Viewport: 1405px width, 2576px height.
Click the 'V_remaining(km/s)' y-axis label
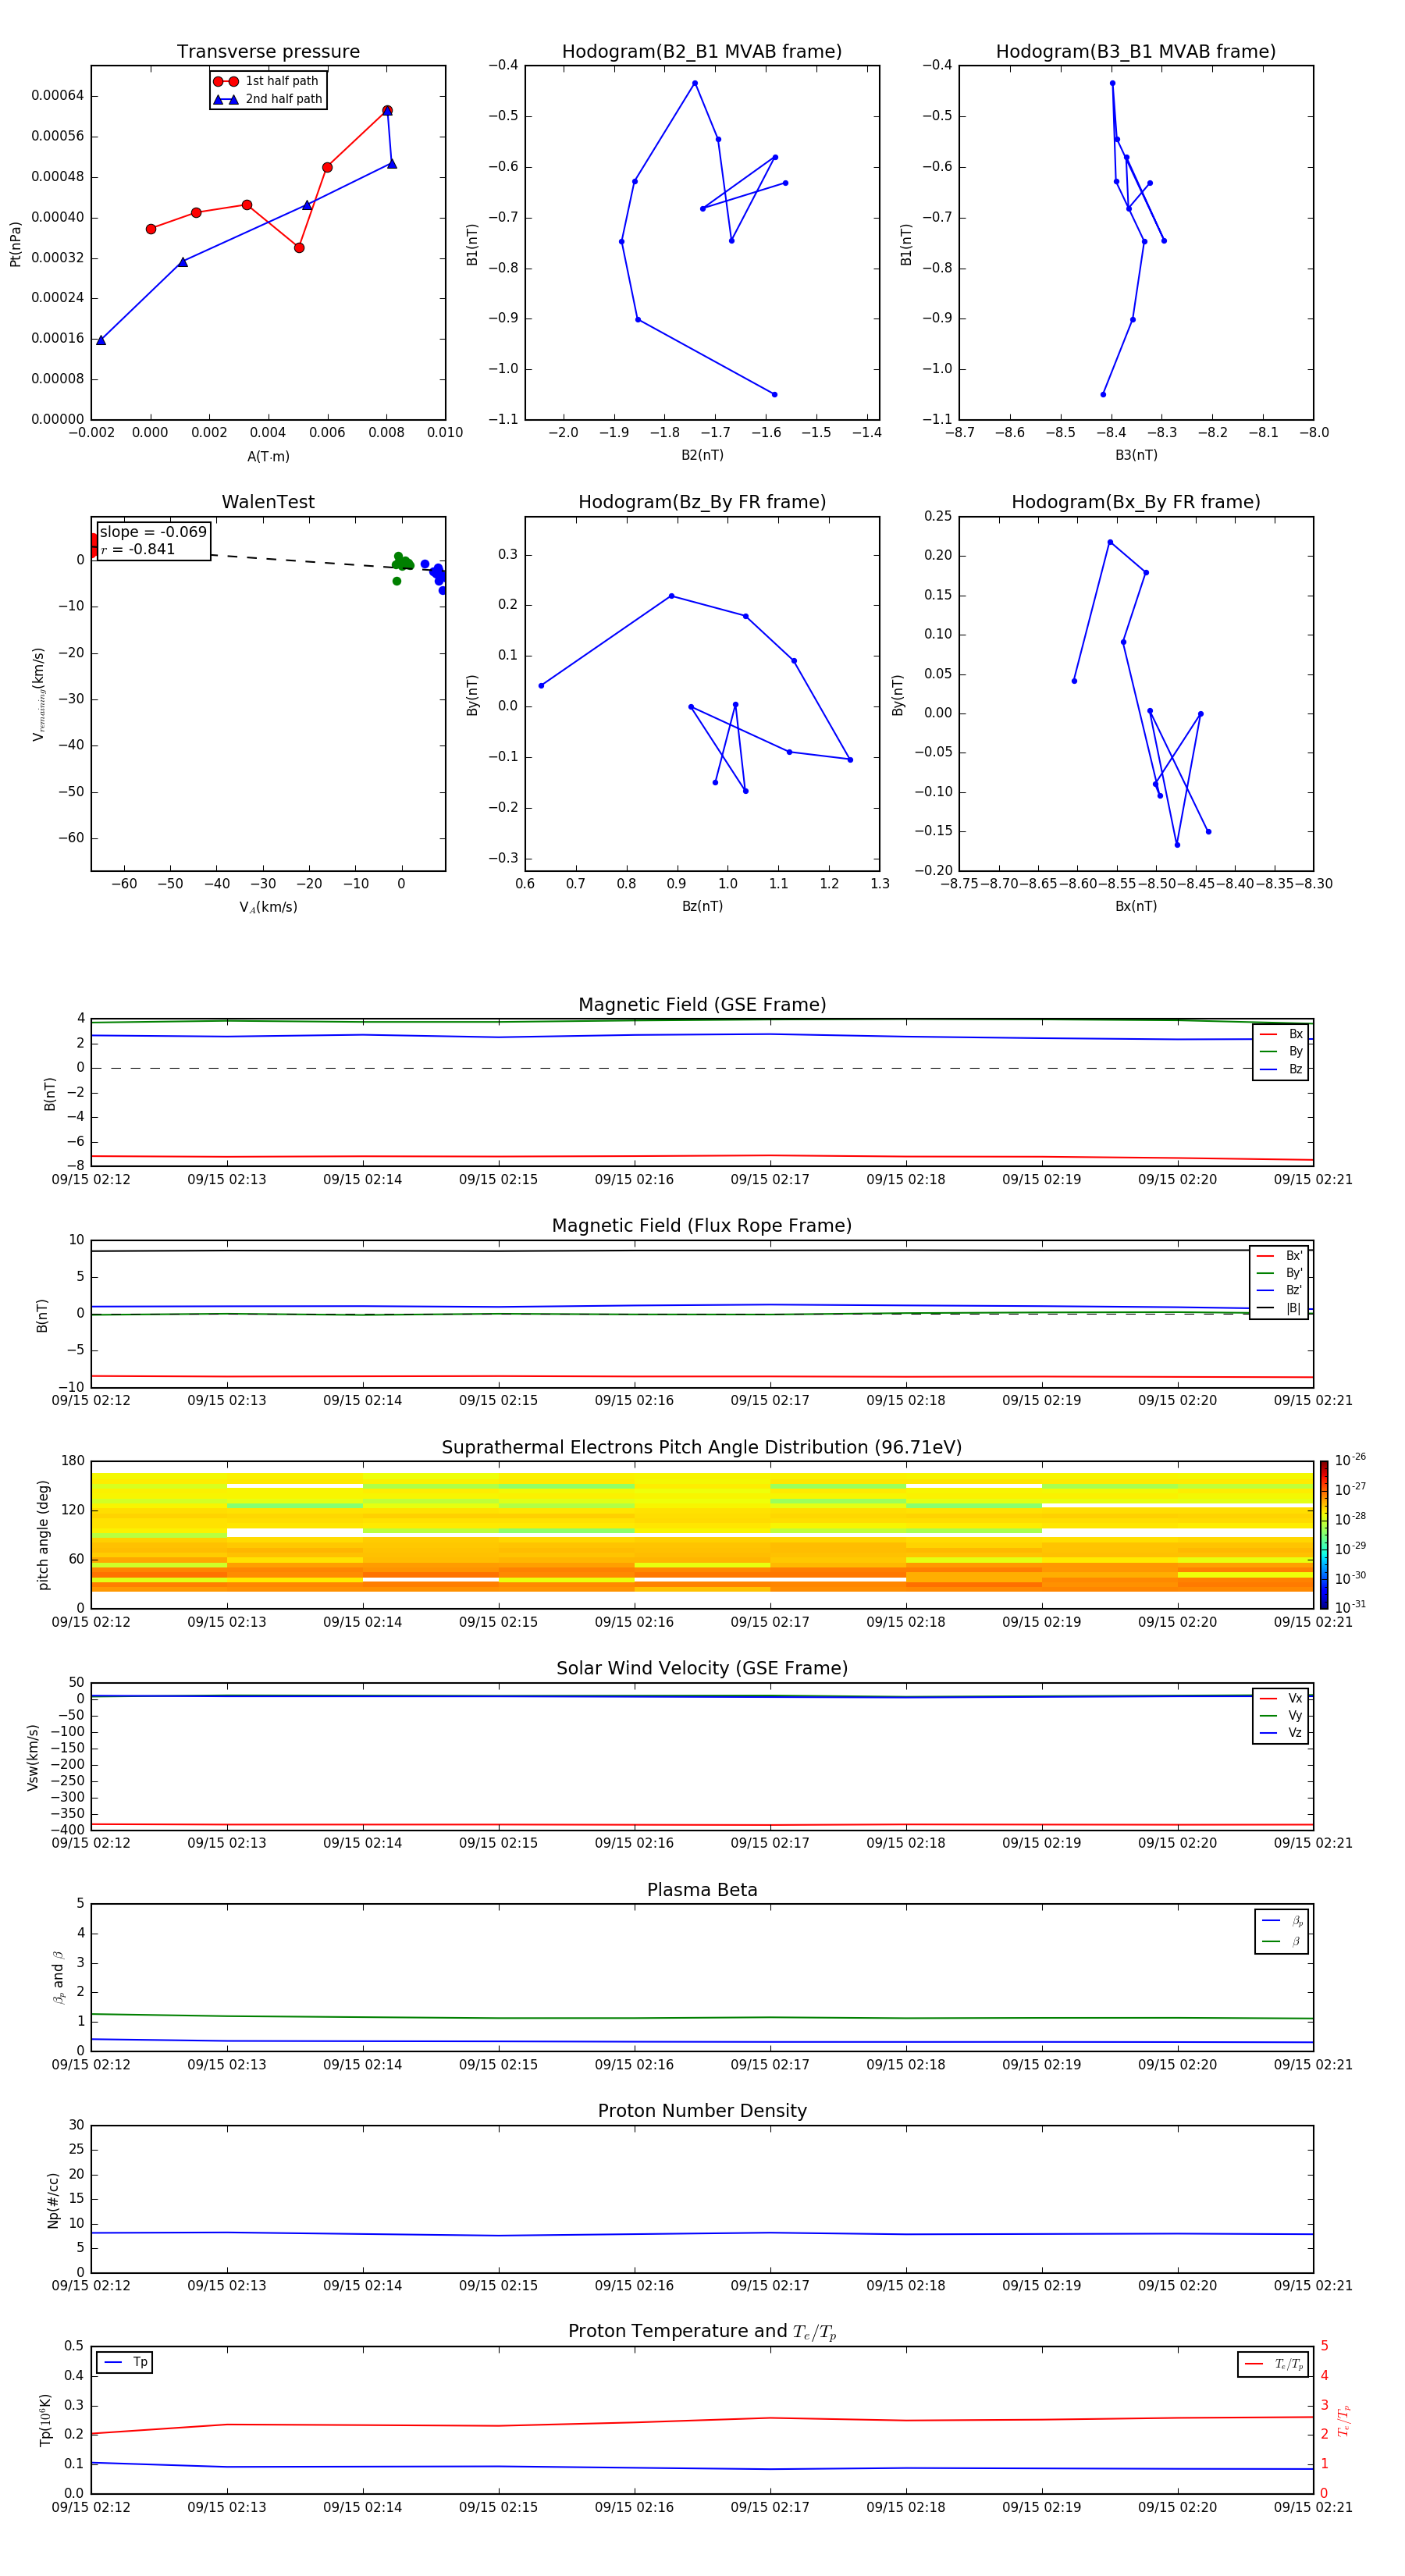coord(39,694)
